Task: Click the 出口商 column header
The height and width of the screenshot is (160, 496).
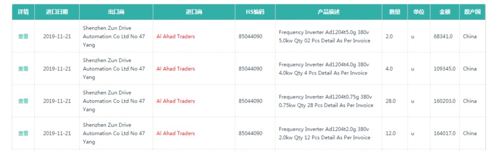Action: point(116,12)
